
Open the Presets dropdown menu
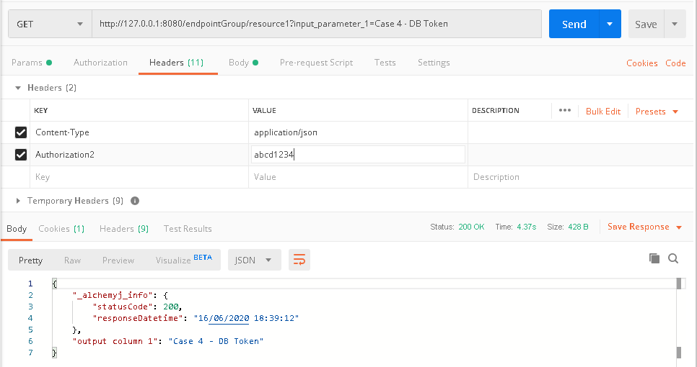point(657,112)
